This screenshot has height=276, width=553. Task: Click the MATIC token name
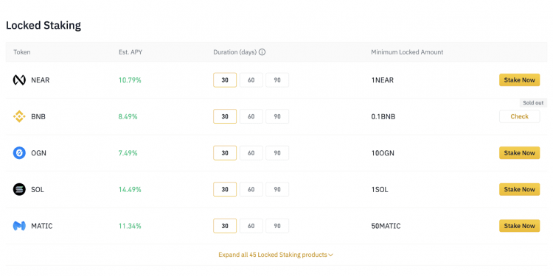pos(41,226)
